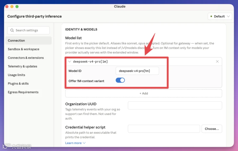Click the IDENTITY & MODELS section heading
Image resolution: width=238 pixels, height=151 pixels.
pos(81,29)
